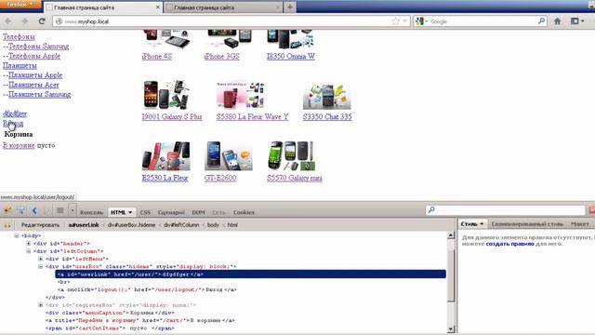Click the Выход logout link
The width and height of the screenshot is (595, 335).
[13, 124]
